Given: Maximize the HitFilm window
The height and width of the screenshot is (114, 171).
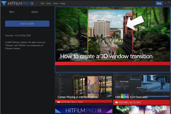Looking at the screenshot, I should pos(169,3).
